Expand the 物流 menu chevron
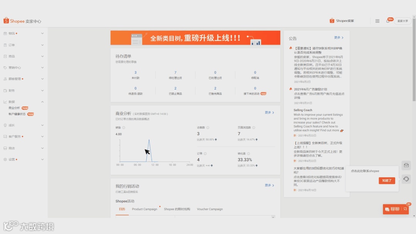Image resolution: width=416 pixels, height=234 pixels. point(42,34)
